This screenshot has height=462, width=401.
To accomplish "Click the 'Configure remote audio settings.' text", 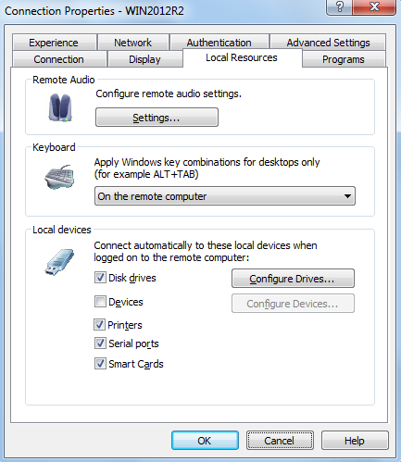I will 169,94.
